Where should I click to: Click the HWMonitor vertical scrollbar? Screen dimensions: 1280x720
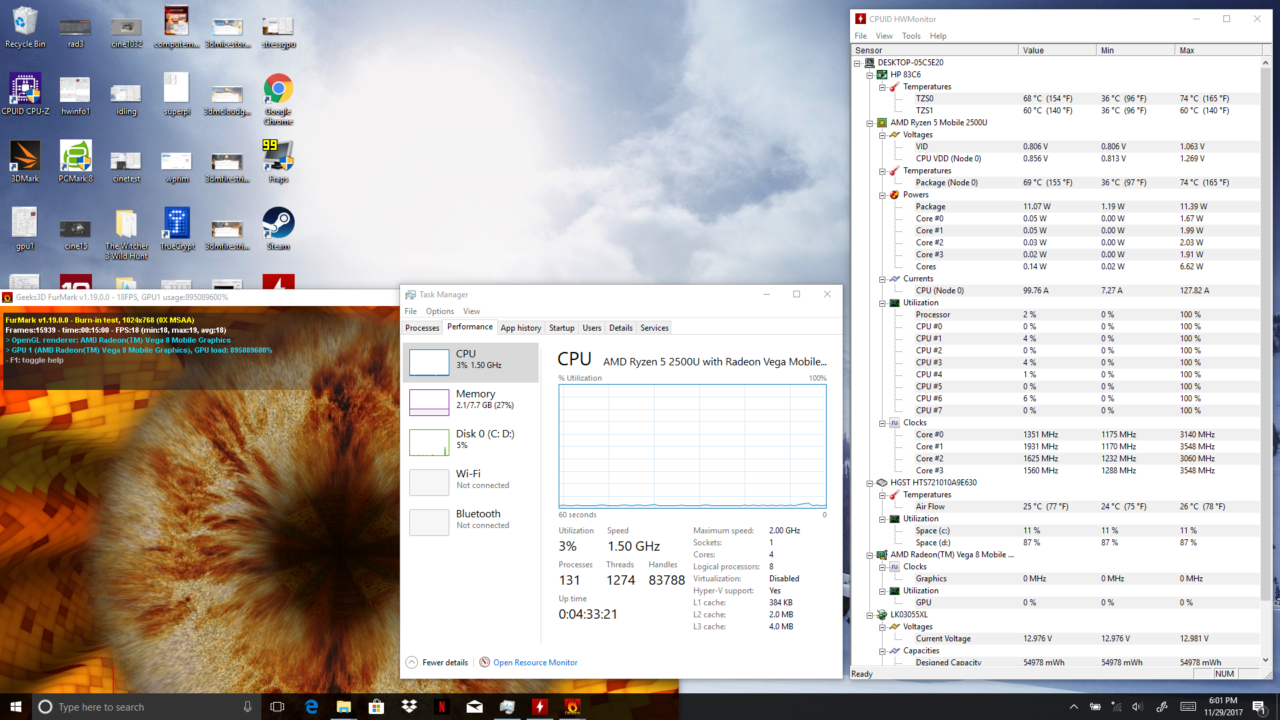pyautogui.click(x=1265, y=333)
